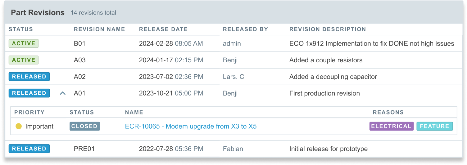This screenshot has width=467, height=165.
Task: Click the Priority sub-table header
Action: (29, 112)
